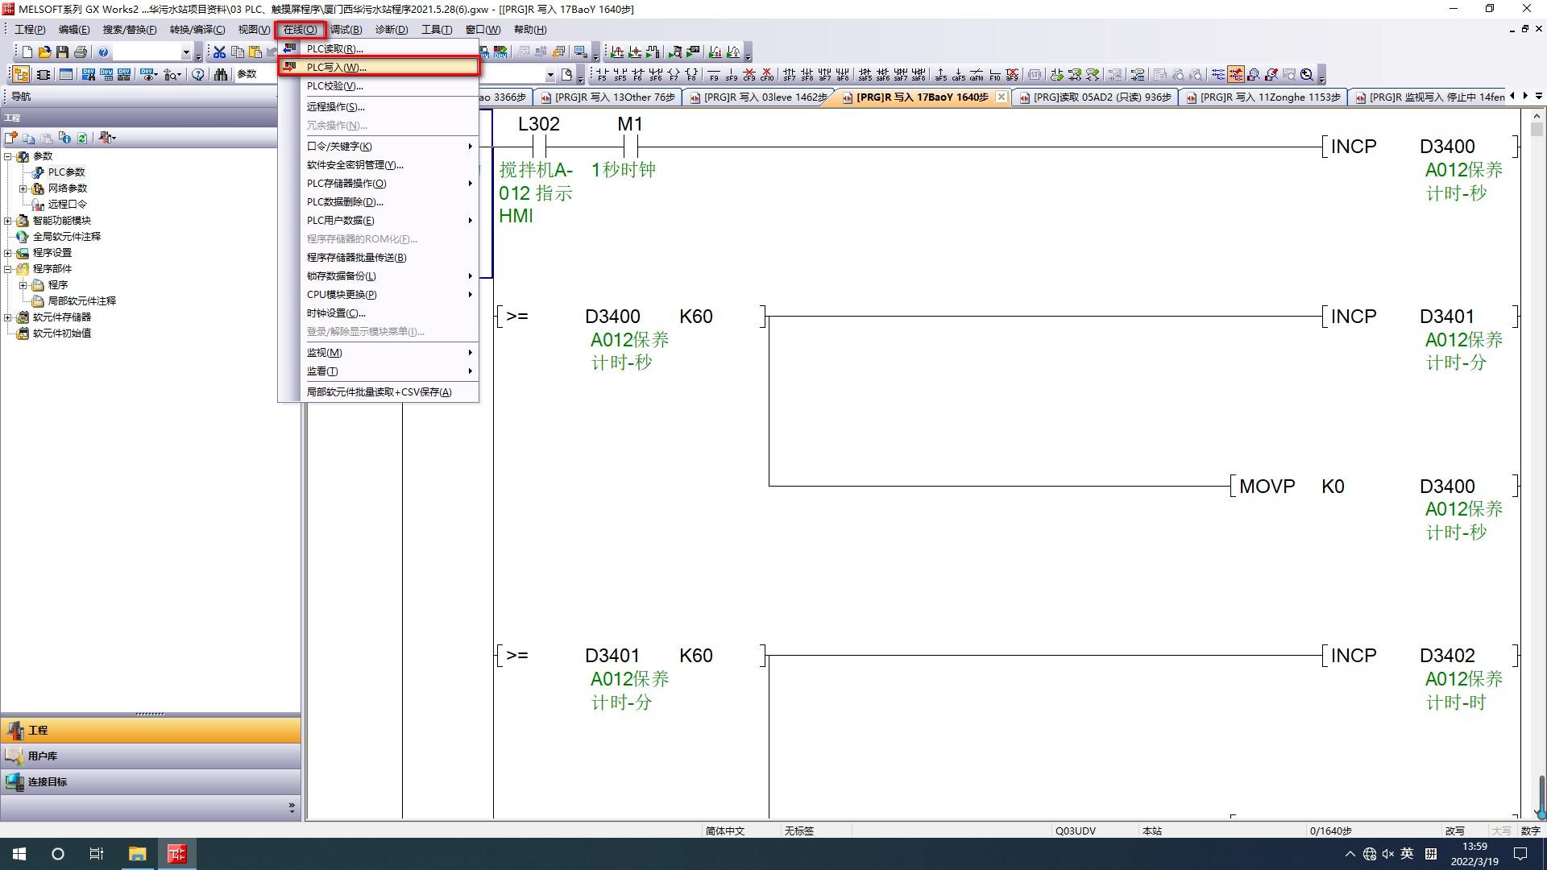Click the Print toolbar icon

click(x=80, y=52)
